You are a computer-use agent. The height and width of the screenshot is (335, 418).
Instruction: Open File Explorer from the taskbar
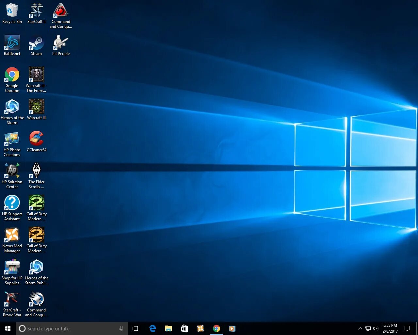(x=168, y=328)
